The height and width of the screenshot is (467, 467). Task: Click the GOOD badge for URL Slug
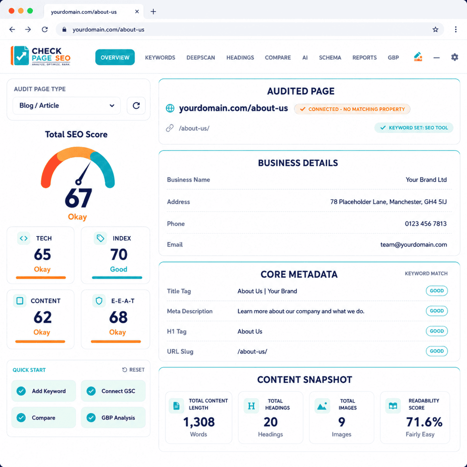pyautogui.click(x=437, y=351)
